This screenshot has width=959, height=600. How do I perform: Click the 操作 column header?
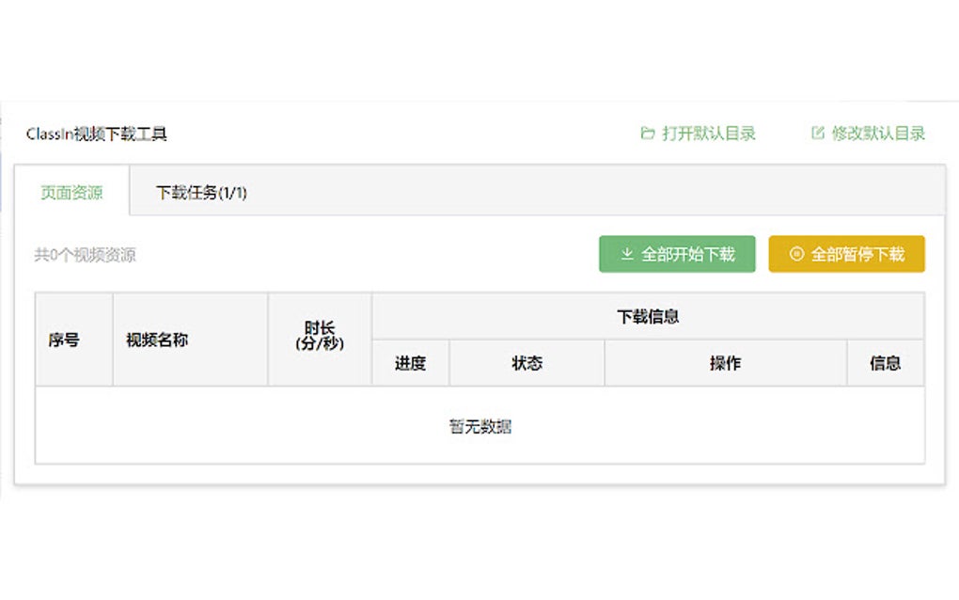pyautogui.click(x=724, y=363)
